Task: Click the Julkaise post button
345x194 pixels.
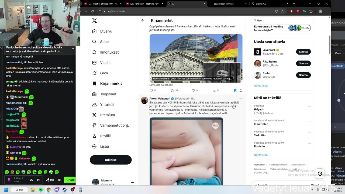Action: [x=111, y=160]
